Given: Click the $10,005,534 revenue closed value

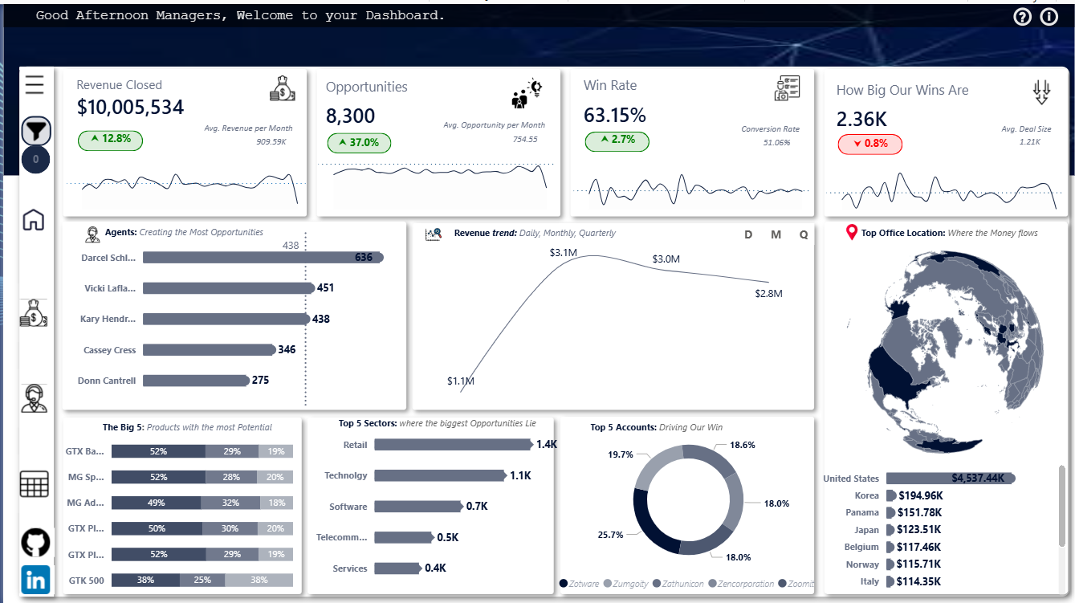Looking at the screenshot, I should (131, 107).
